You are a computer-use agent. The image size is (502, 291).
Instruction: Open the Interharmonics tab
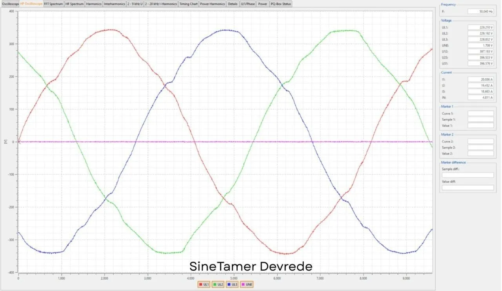(115, 4)
